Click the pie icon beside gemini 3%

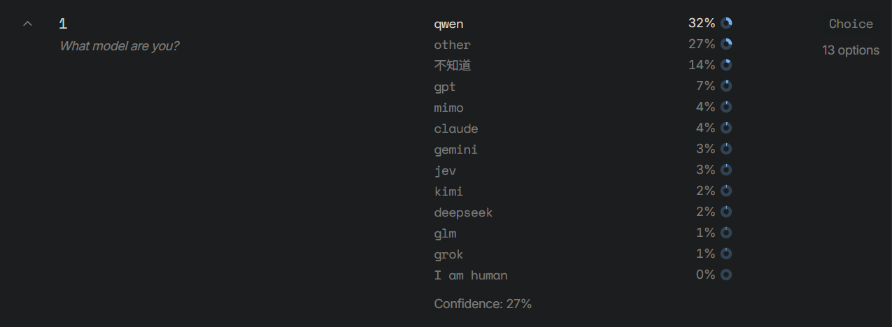point(726,149)
